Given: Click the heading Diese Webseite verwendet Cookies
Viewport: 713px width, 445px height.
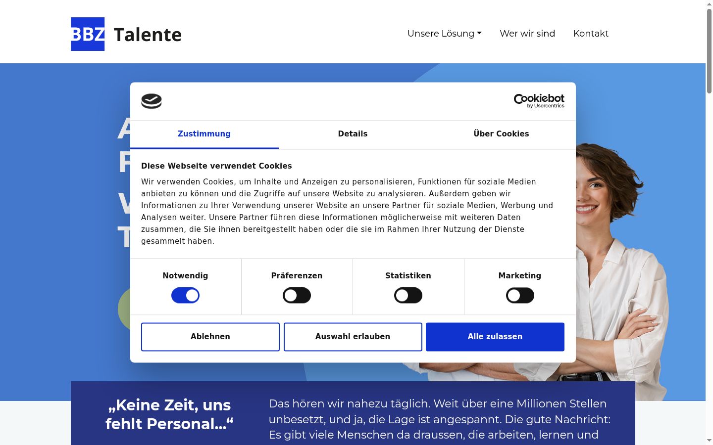Looking at the screenshot, I should pos(216,166).
